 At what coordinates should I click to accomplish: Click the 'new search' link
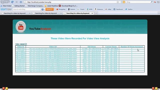point(21,44)
